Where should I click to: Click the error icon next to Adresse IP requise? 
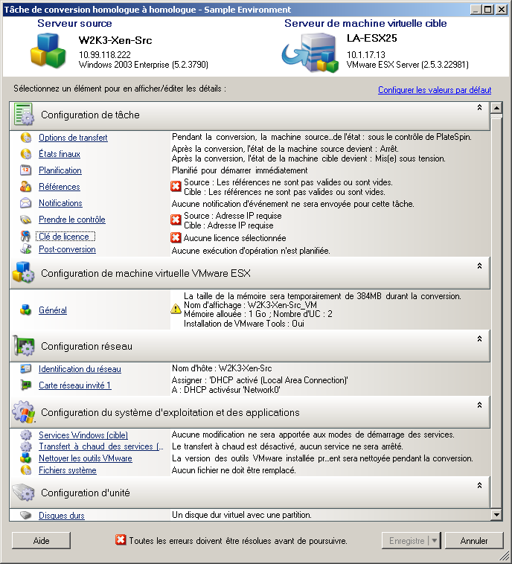pyautogui.click(x=176, y=219)
